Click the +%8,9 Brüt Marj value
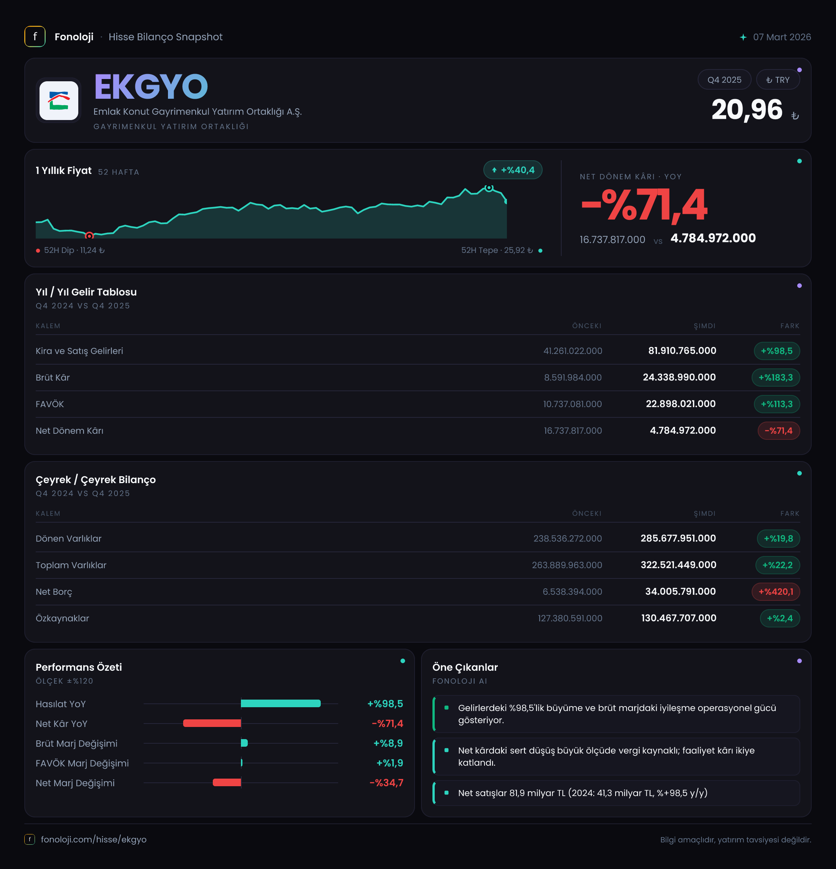The image size is (836, 869). coord(388,743)
